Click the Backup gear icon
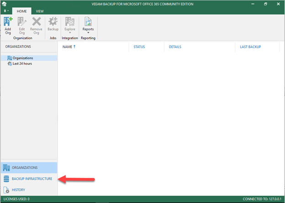285x203 pixels. click(53, 21)
